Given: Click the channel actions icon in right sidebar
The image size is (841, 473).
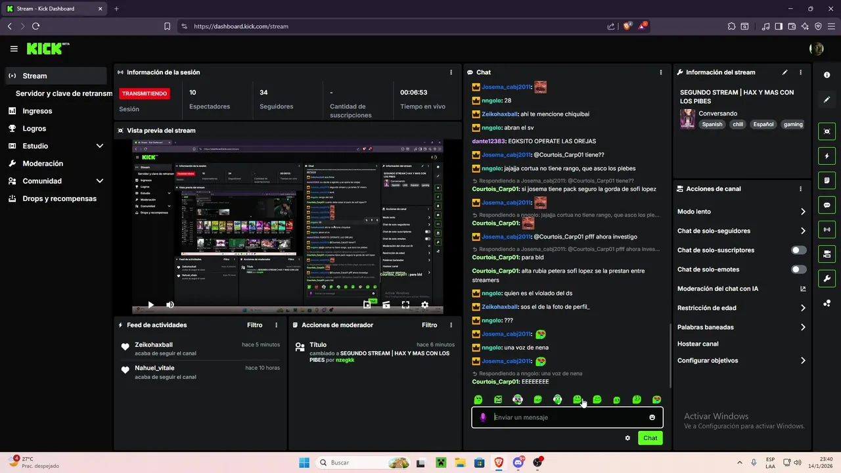Looking at the screenshot, I should (827, 254).
